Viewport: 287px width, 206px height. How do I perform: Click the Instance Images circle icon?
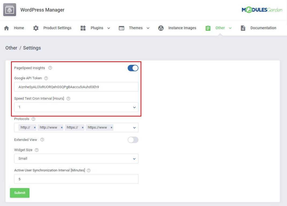tap(161, 28)
